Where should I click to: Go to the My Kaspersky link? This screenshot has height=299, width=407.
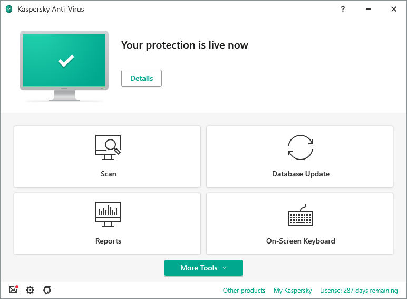pos(293,291)
